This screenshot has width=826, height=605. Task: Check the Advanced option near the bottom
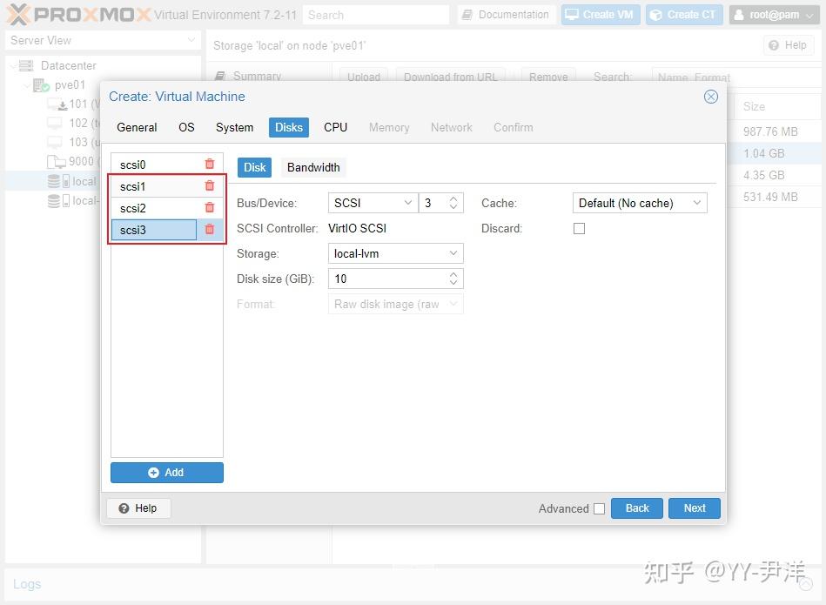598,508
